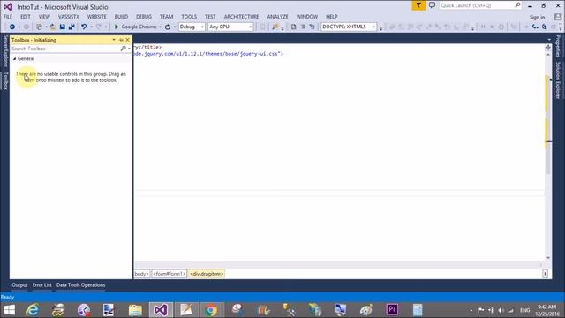
Task: Open the BUILD menu
Action: click(121, 17)
